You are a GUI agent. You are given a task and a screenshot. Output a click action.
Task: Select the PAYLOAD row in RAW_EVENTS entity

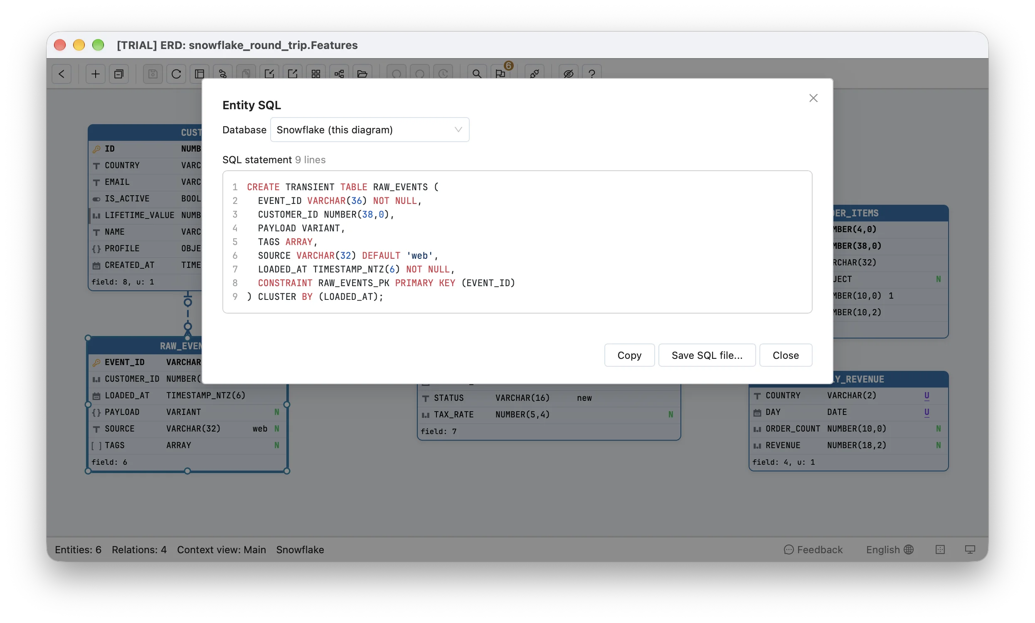(x=187, y=412)
